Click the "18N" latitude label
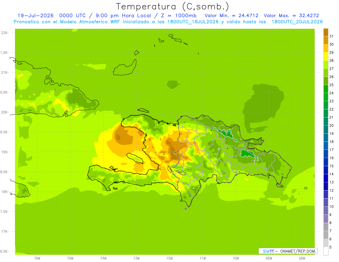 [4, 192]
